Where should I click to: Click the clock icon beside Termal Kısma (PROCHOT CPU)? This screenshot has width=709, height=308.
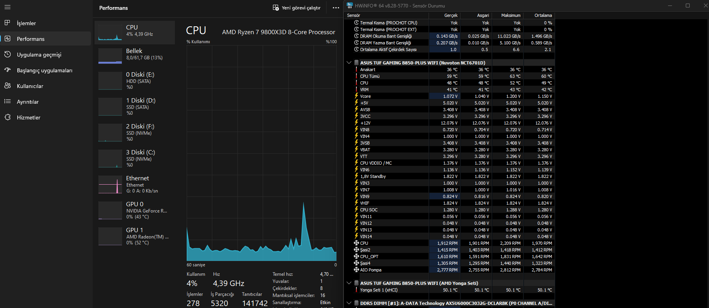[356, 23]
